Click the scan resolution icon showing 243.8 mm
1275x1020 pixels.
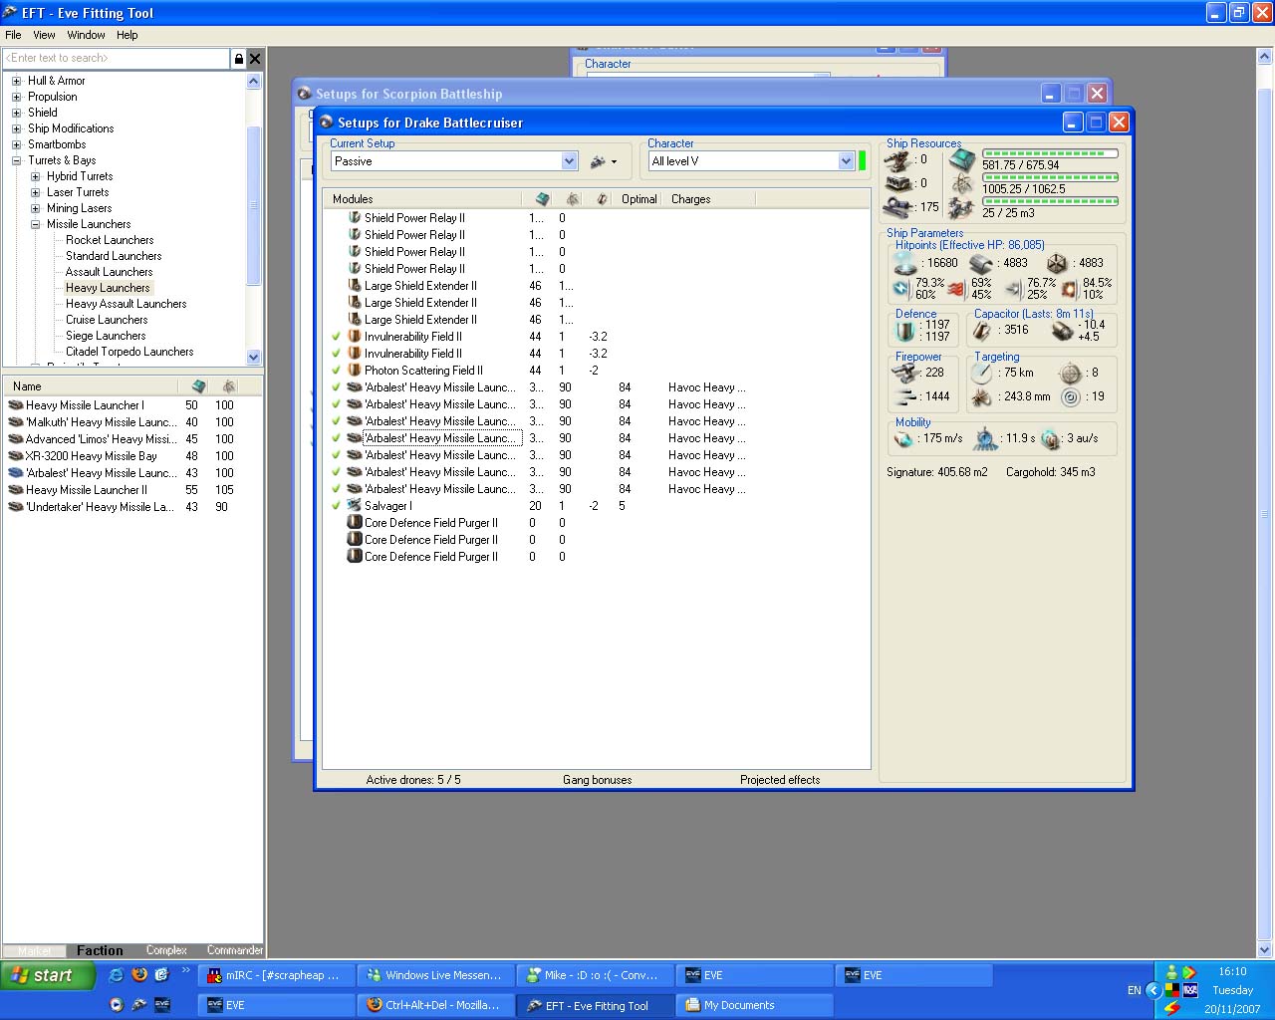tap(983, 396)
